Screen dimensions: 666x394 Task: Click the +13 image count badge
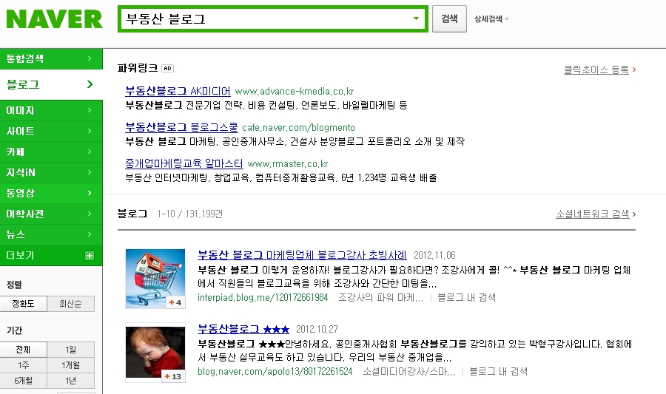173,376
